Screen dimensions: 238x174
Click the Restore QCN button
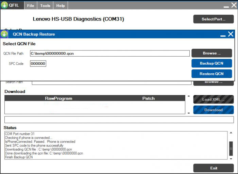pos(212,74)
